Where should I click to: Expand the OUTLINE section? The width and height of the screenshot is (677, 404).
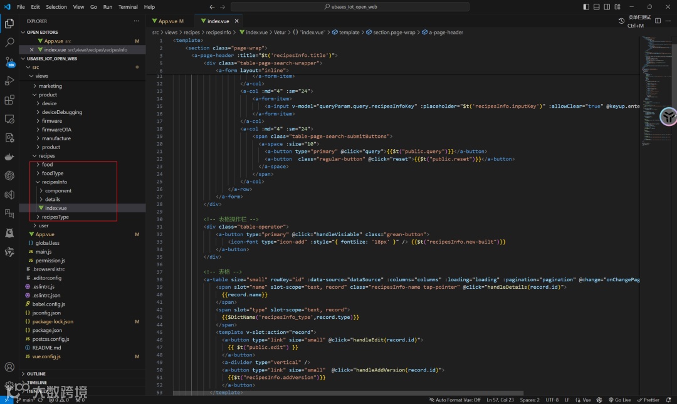[x=36, y=374]
